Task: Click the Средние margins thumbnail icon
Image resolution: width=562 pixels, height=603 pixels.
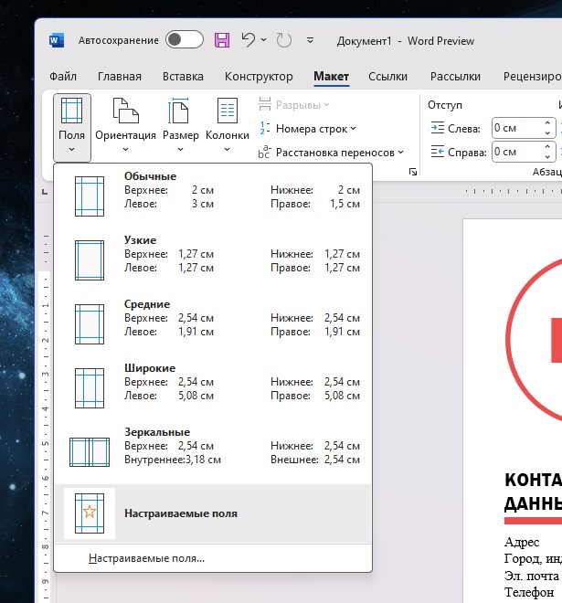Action: click(x=90, y=323)
